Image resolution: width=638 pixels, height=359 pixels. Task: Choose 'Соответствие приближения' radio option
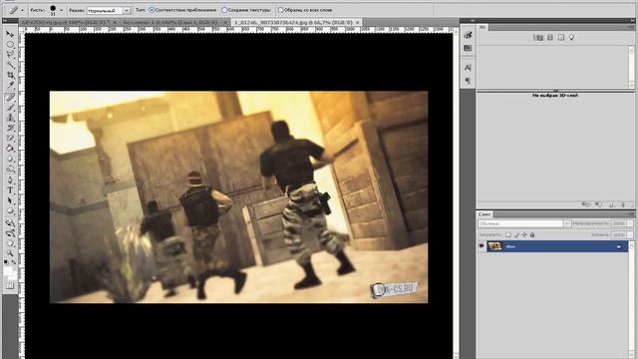152,10
